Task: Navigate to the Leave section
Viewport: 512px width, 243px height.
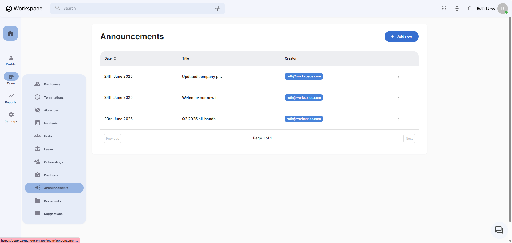Action: (48, 149)
